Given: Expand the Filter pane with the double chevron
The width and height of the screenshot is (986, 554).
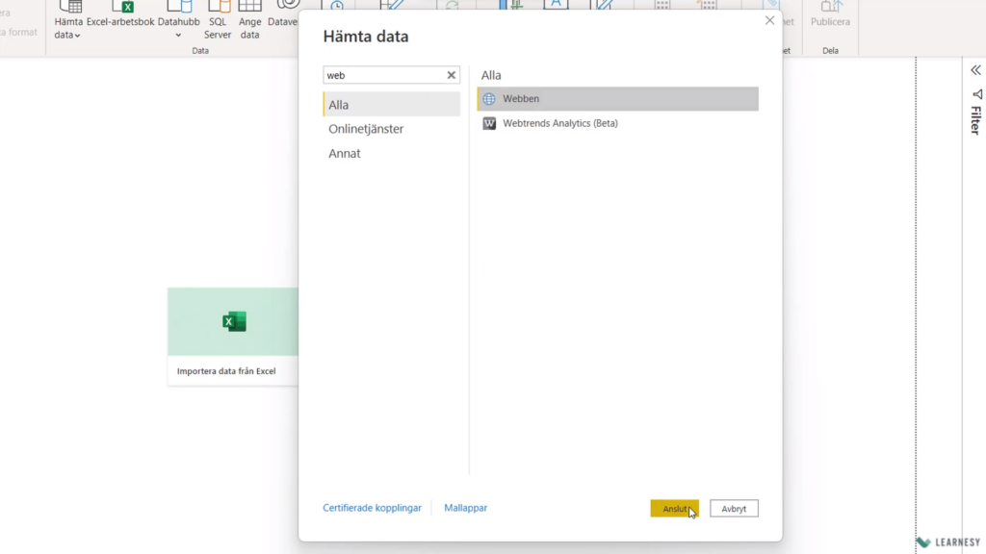Looking at the screenshot, I should 975,70.
